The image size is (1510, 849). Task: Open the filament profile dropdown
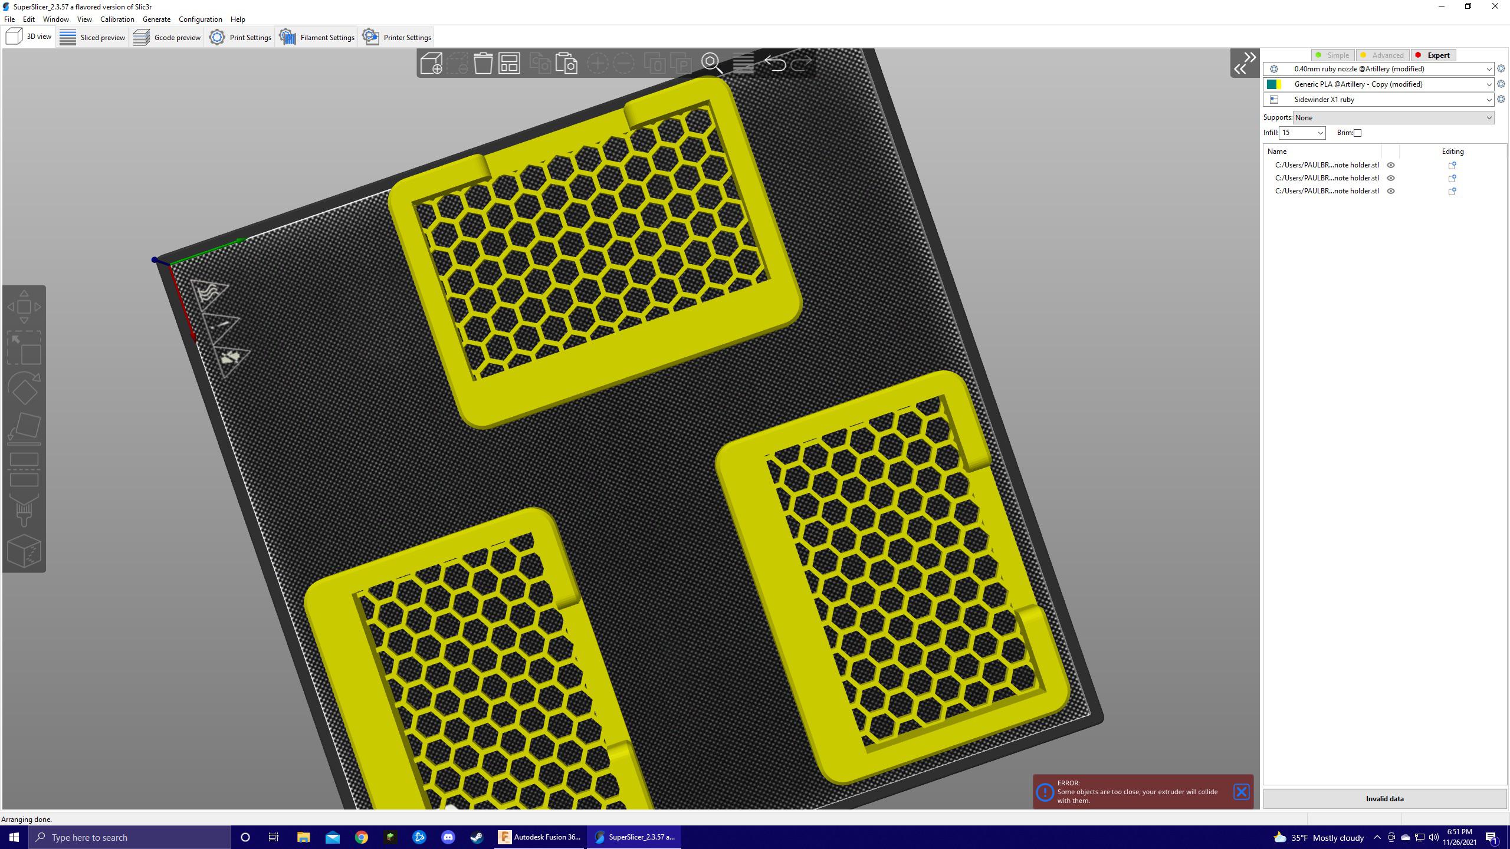point(1380,84)
